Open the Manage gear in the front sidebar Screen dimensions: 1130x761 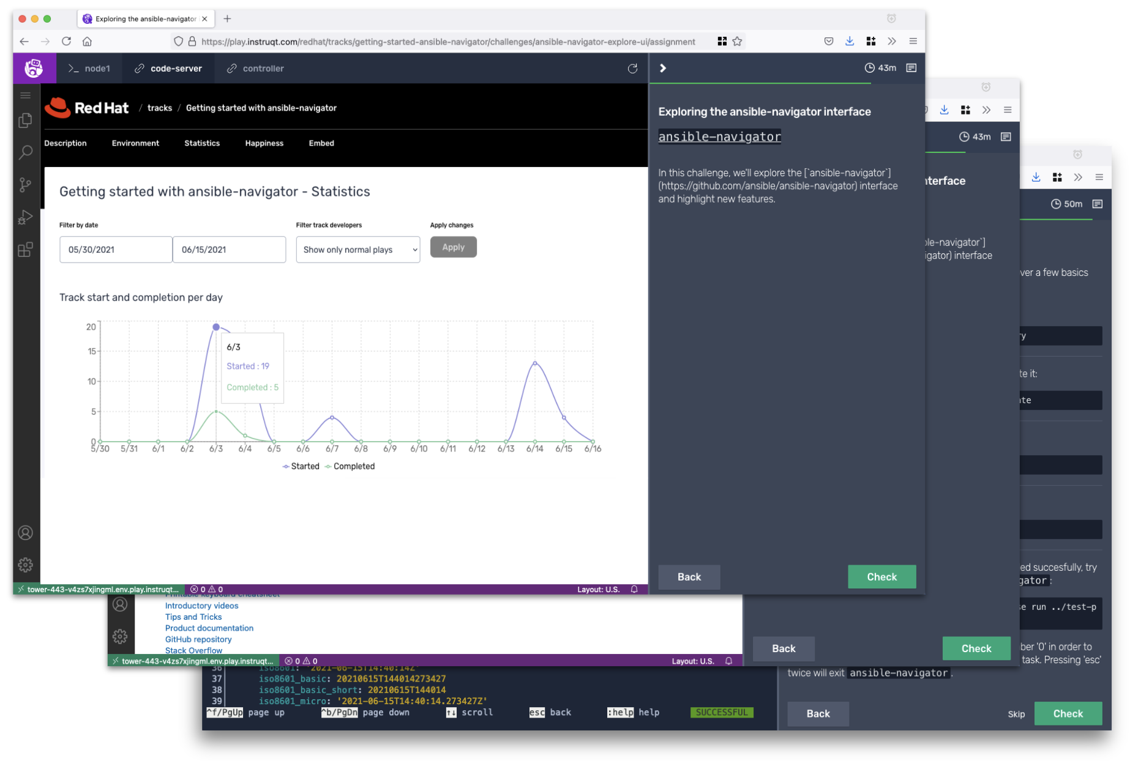[x=26, y=565]
